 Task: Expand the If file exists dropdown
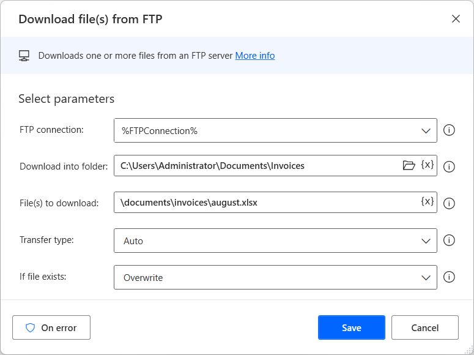click(426, 277)
